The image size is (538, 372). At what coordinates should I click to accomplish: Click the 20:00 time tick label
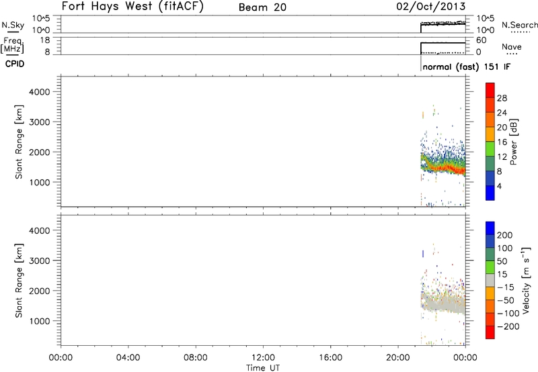click(x=398, y=358)
